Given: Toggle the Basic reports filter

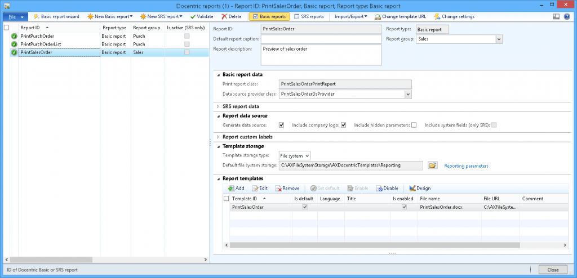Looking at the screenshot, I should coord(269,16).
